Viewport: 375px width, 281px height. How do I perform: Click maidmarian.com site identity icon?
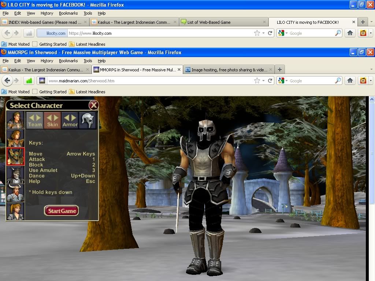coord(42,81)
